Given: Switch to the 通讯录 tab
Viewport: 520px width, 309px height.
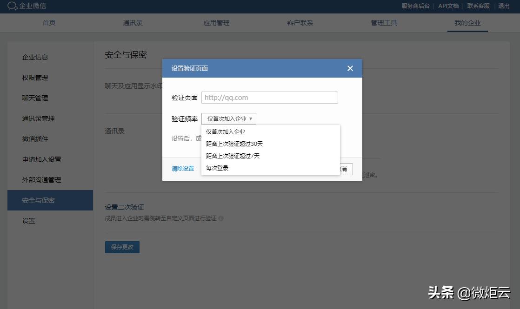Looking at the screenshot, I should click(x=133, y=22).
